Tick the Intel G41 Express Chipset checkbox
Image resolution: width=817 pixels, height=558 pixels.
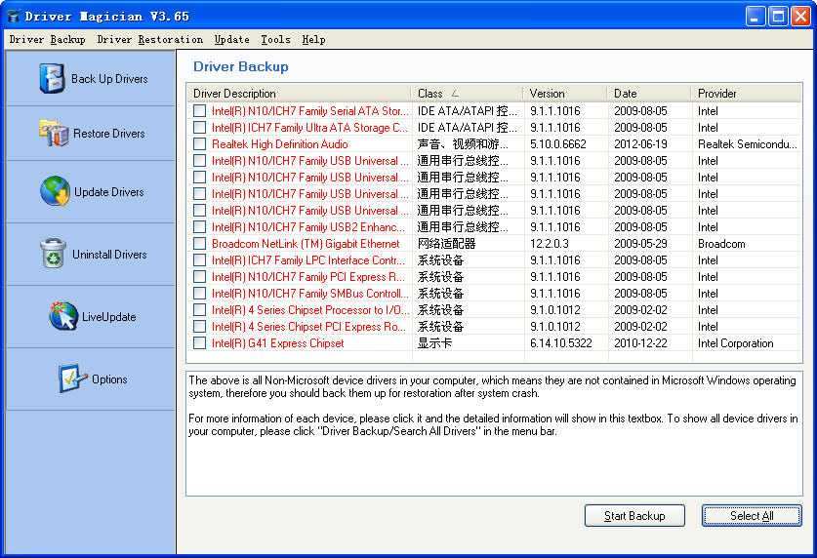click(x=199, y=343)
